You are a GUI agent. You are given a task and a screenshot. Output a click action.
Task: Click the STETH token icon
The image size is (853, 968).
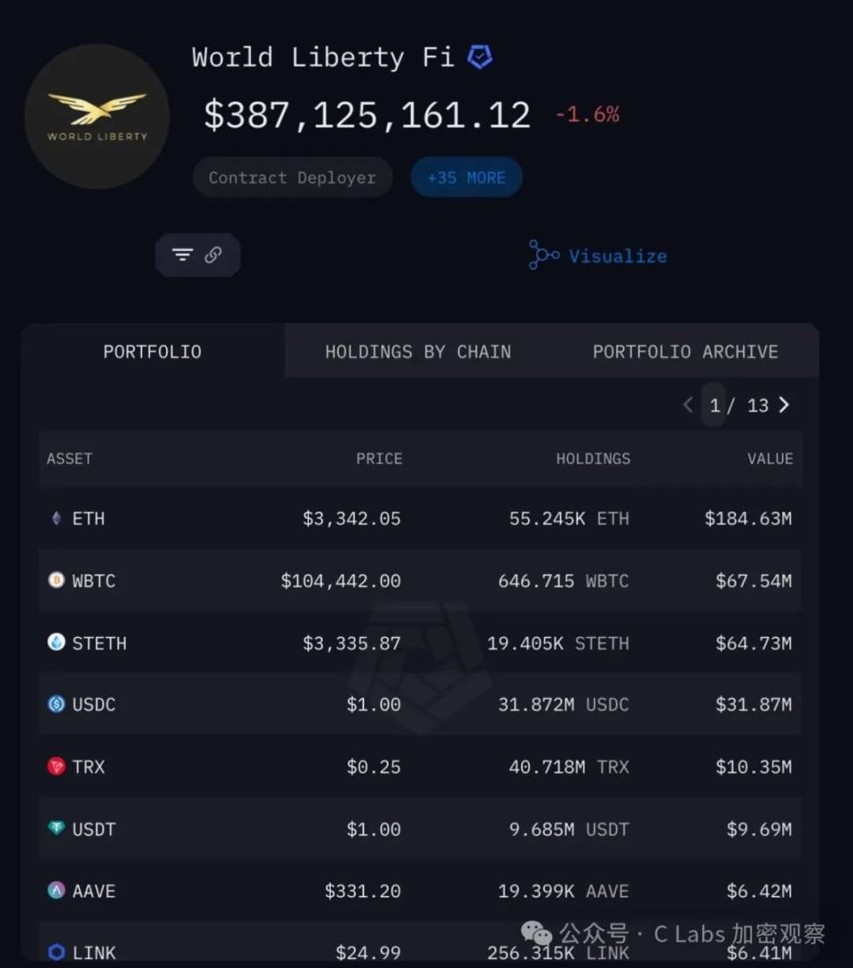click(x=56, y=642)
